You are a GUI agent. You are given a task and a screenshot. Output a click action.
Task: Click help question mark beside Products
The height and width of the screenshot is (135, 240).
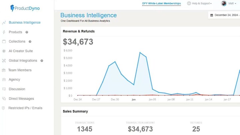click(27, 32)
